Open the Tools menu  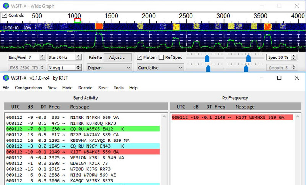click(119, 88)
